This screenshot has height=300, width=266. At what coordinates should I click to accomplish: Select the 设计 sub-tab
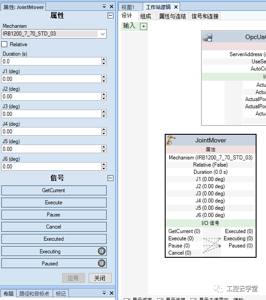(x=127, y=16)
